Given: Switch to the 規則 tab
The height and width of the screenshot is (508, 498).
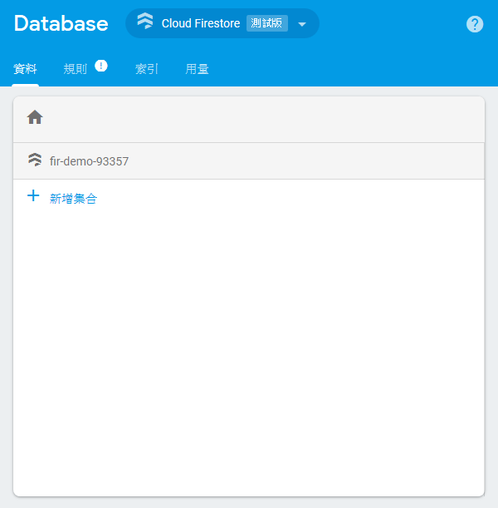Looking at the screenshot, I should pyautogui.click(x=75, y=69).
